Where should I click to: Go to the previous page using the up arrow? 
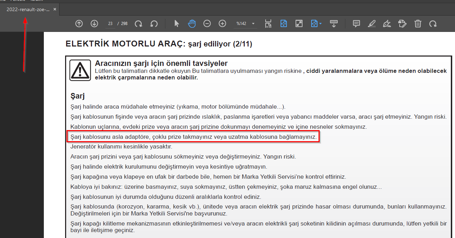(79, 24)
